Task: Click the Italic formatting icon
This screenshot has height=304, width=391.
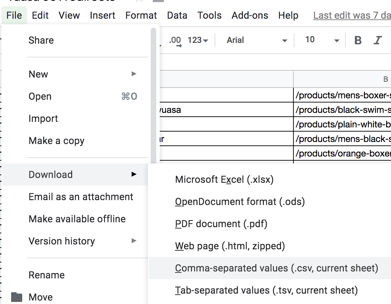Action: (378, 40)
